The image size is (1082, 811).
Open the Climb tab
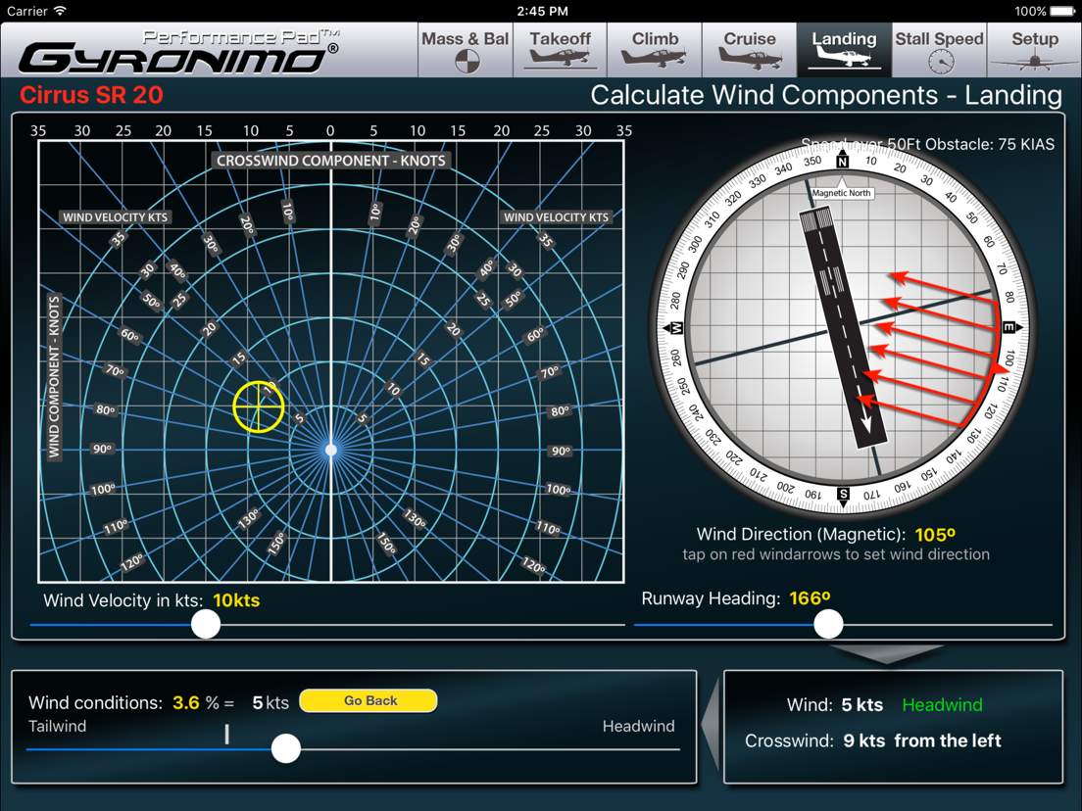[655, 50]
